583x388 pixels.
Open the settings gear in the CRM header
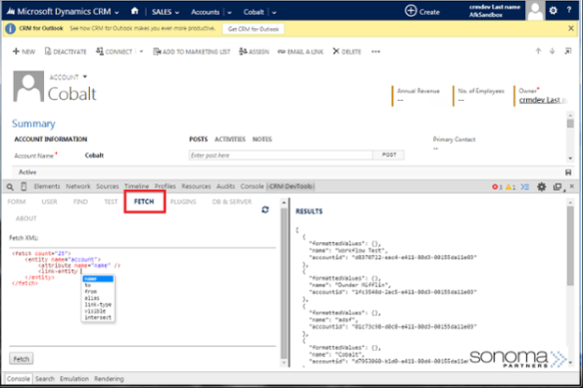[x=553, y=10]
